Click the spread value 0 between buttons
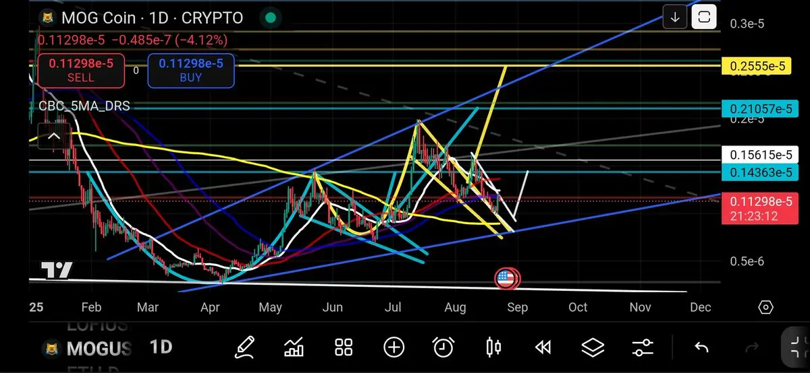The height and width of the screenshot is (373, 810). pos(136,70)
